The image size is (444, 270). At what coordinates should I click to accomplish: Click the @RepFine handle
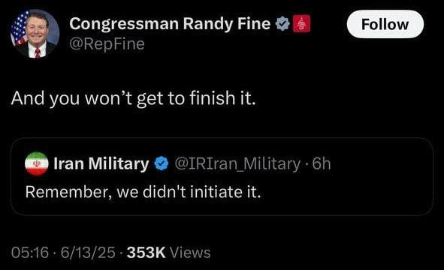[x=107, y=44]
